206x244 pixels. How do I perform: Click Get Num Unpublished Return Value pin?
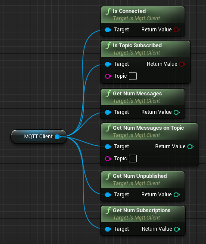[x=177, y=195]
